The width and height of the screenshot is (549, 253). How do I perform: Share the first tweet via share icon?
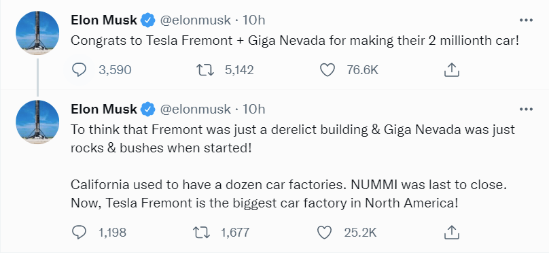point(452,70)
